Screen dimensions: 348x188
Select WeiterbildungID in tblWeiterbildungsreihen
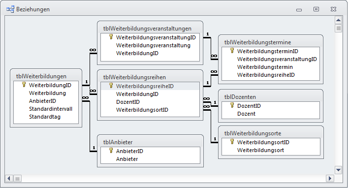click(137, 94)
